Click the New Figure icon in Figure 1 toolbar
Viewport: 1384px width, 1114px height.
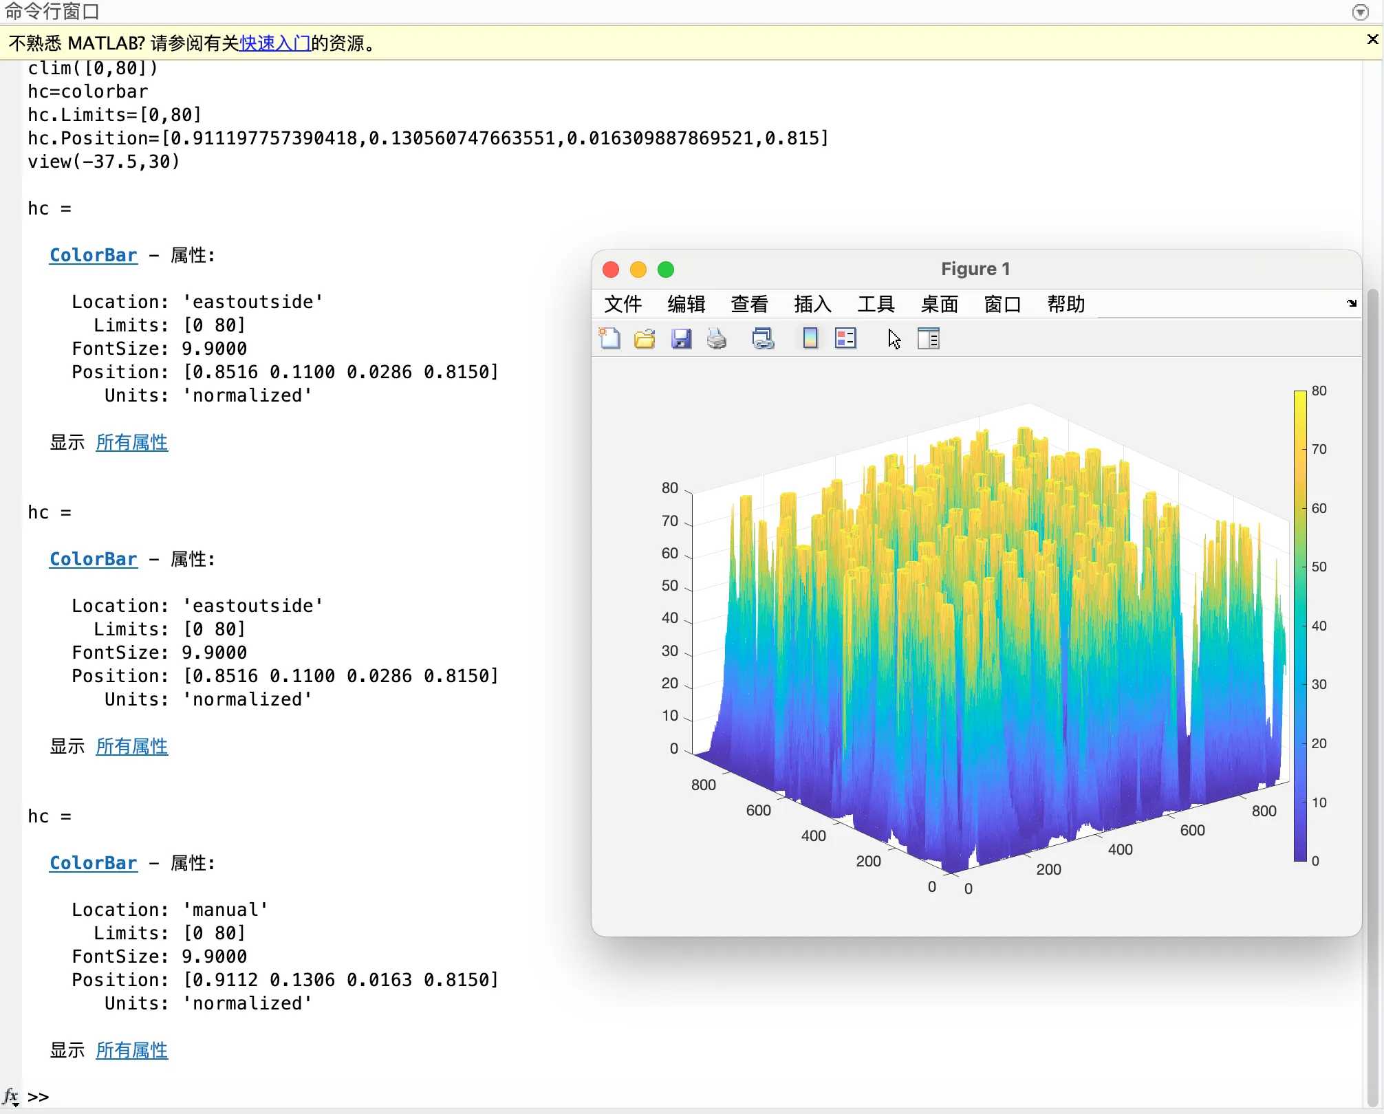(609, 338)
